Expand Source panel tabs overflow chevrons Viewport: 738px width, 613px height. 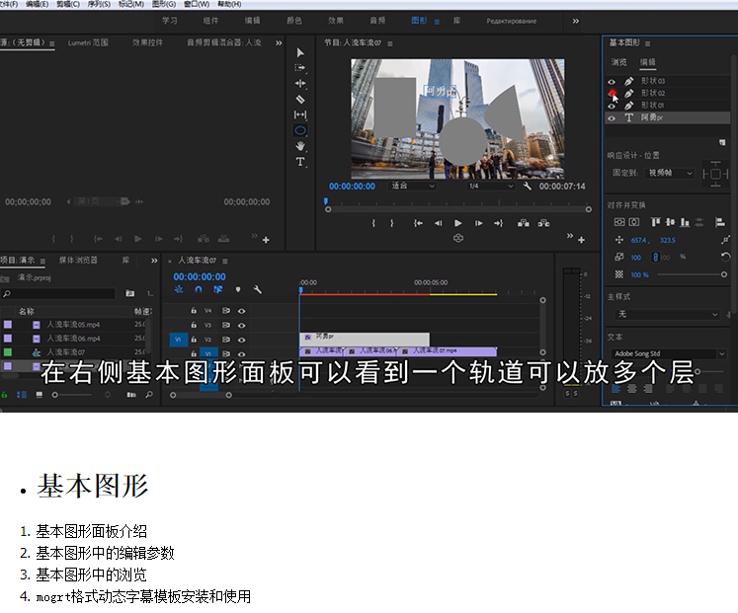click(279, 42)
